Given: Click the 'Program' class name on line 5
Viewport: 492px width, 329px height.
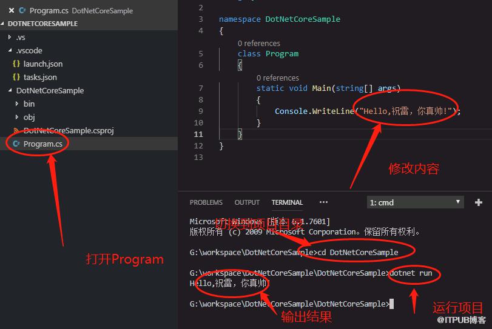Looking at the screenshot, I should [x=281, y=54].
